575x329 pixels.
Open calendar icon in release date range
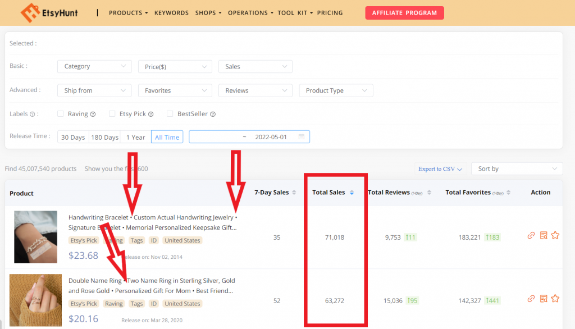point(302,137)
